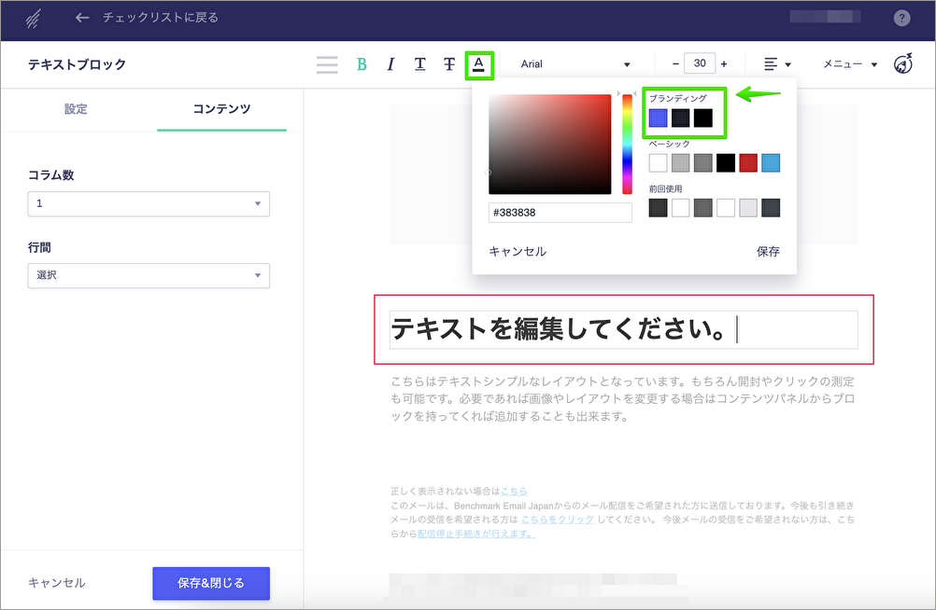Switch to the 設定 tab
936x610 pixels.
[x=76, y=109]
